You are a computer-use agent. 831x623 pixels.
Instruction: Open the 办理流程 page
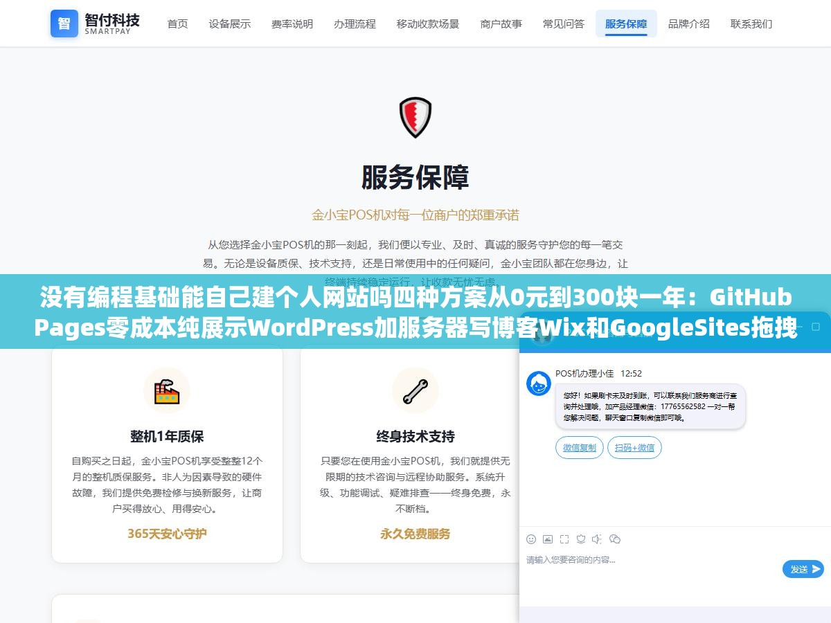(x=355, y=24)
